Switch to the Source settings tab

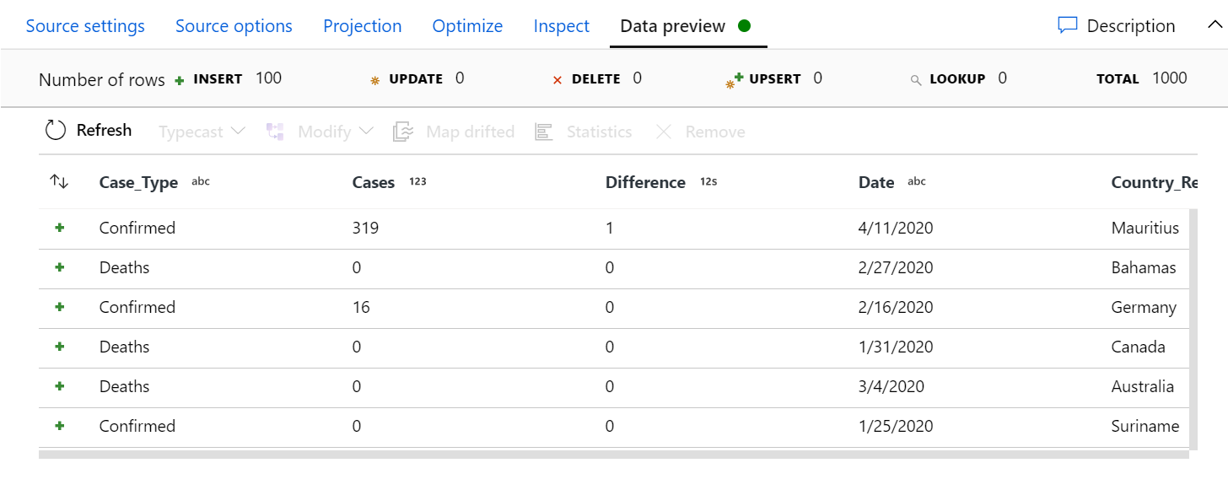(85, 26)
